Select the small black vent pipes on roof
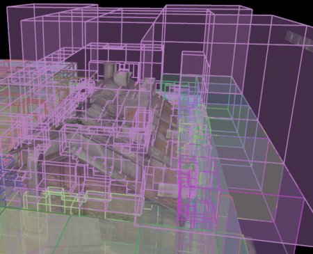 (x=84, y=106)
